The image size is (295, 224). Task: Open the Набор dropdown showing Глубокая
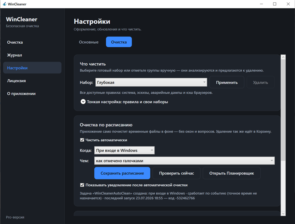151,82
